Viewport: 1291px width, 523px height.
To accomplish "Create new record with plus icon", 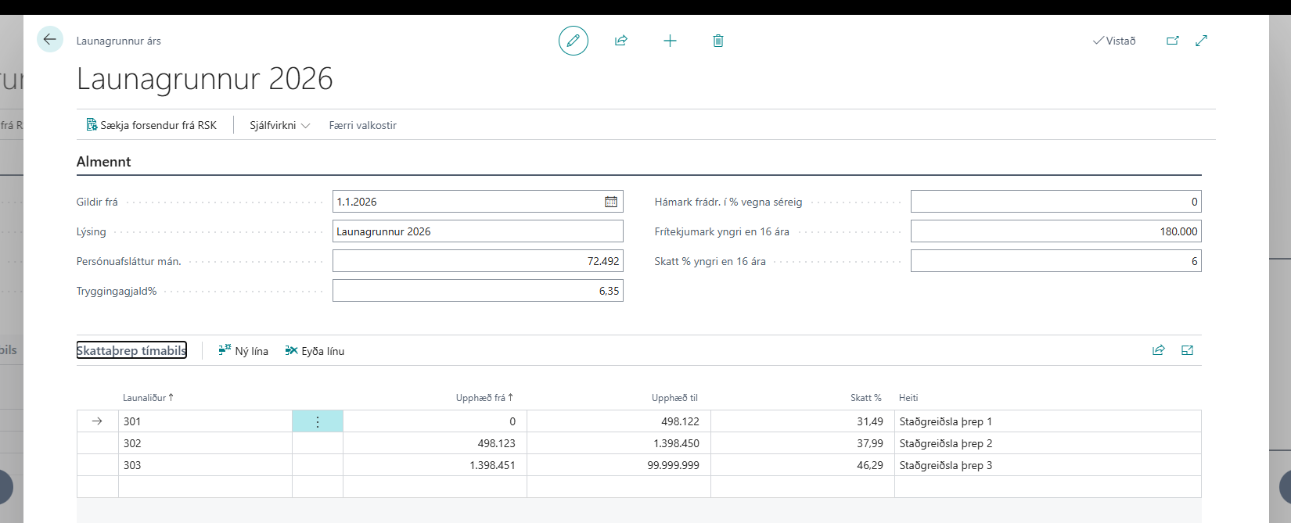I will tap(670, 41).
